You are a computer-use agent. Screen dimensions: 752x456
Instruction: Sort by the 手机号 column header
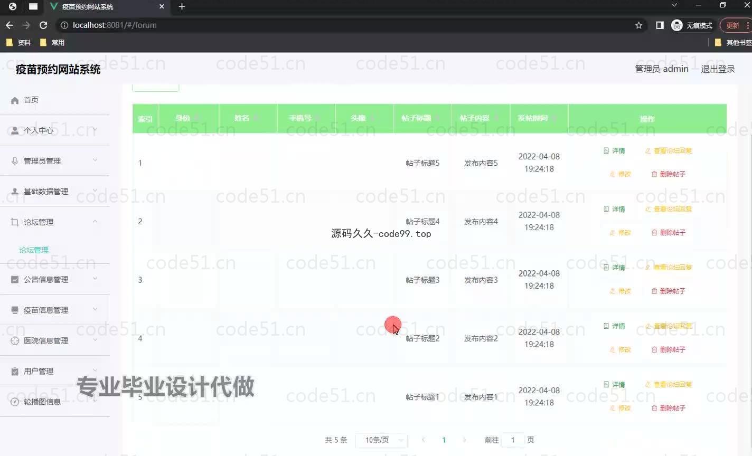click(306, 118)
